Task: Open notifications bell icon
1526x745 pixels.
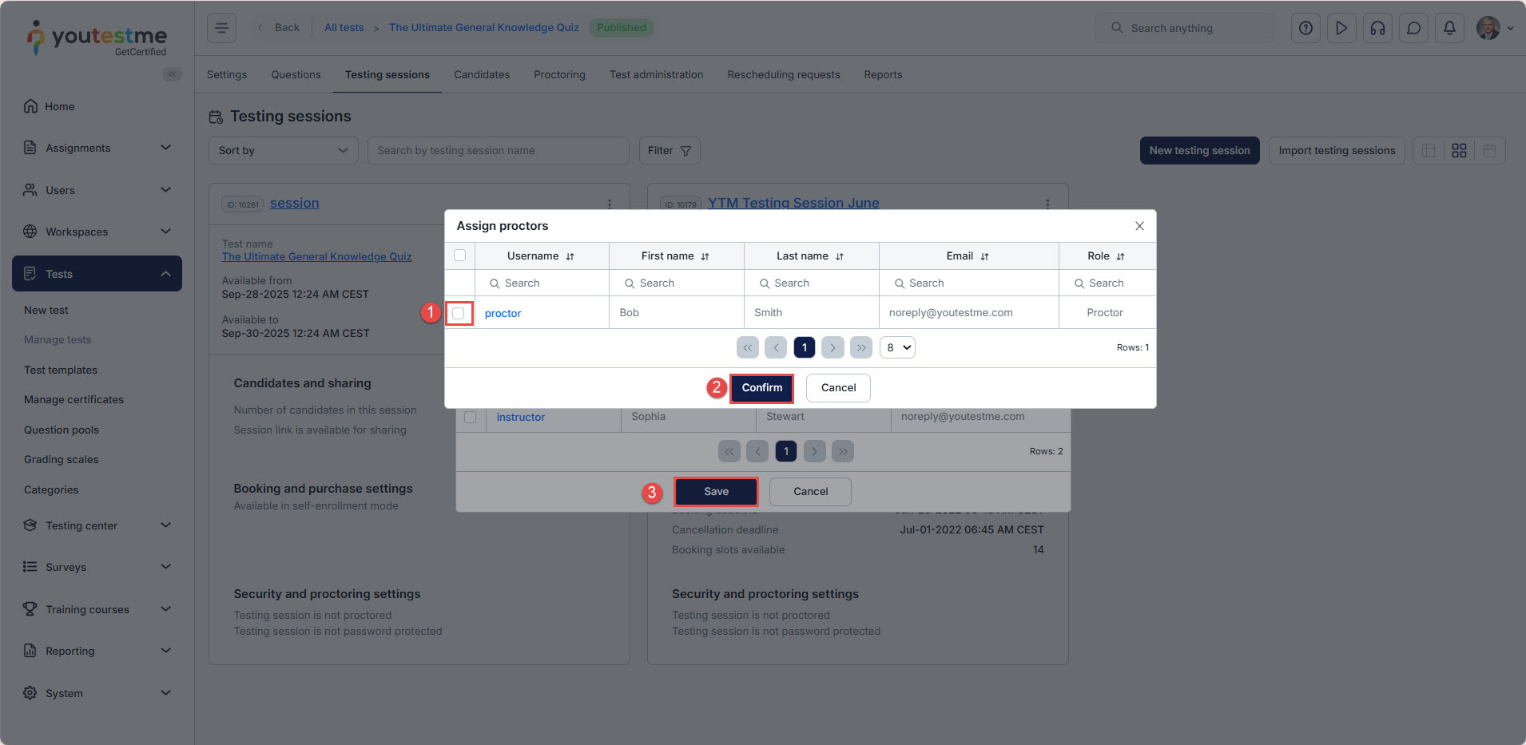Action: pos(1449,28)
